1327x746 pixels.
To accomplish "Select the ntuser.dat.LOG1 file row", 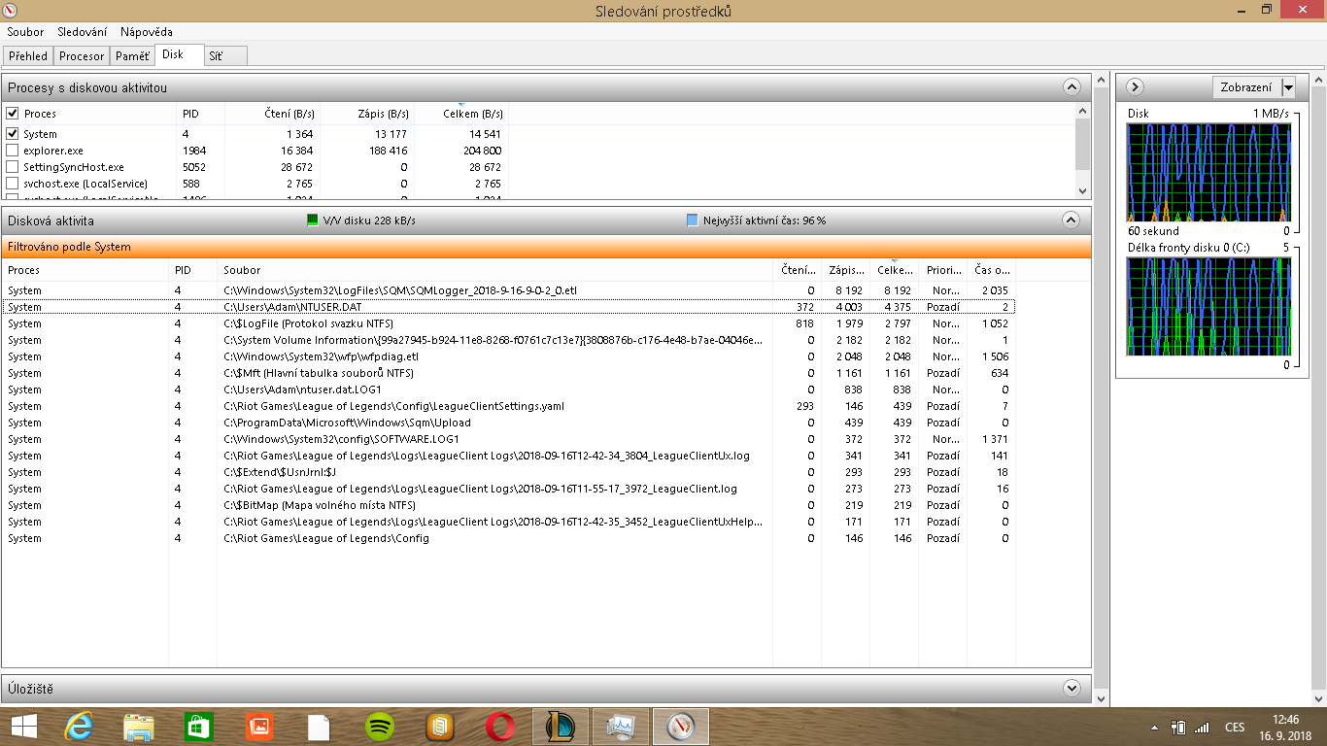I will [509, 390].
